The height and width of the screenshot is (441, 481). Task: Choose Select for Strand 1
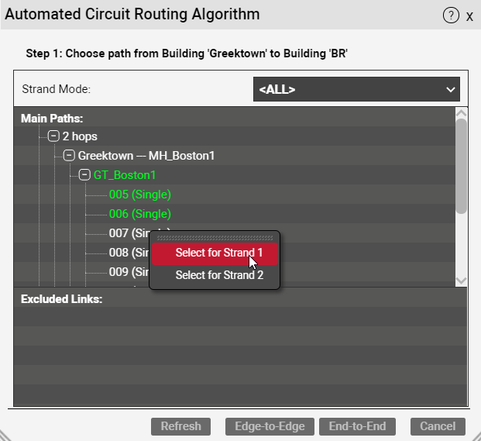click(x=218, y=253)
